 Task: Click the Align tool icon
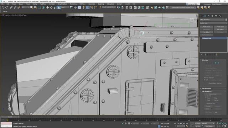click(x=123, y=7)
